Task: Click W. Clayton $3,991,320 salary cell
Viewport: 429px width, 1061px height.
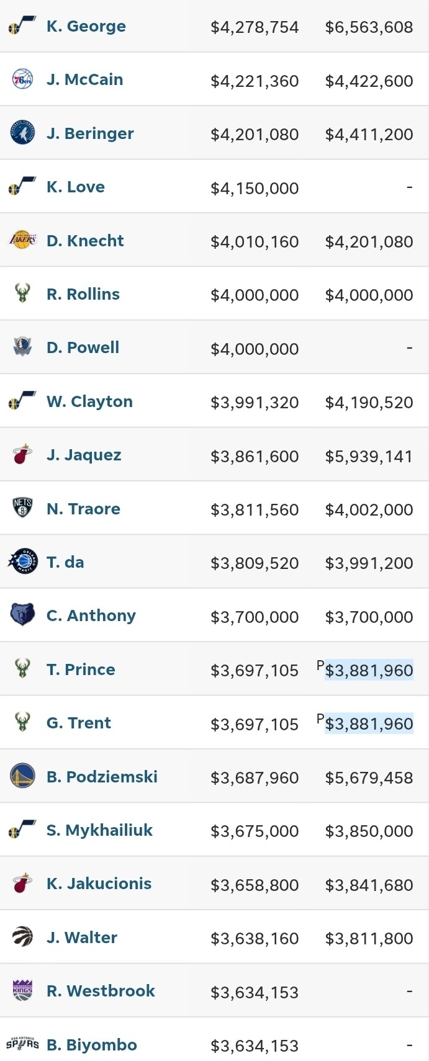Action: pos(255,402)
